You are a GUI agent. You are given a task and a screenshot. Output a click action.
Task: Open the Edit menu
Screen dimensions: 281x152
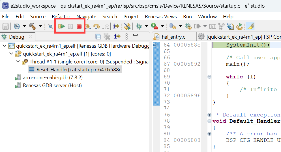(x=20, y=17)
